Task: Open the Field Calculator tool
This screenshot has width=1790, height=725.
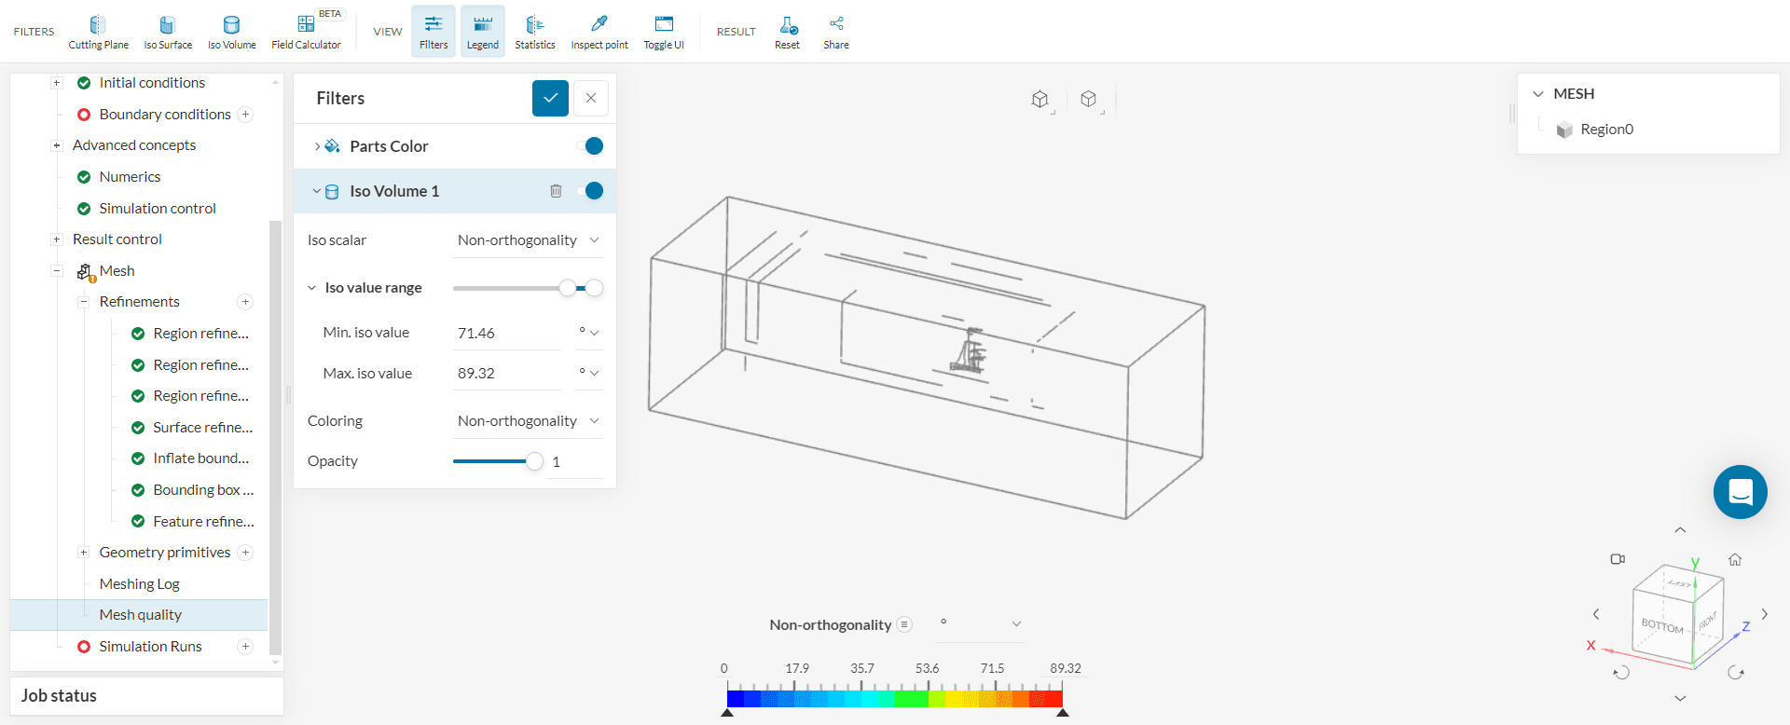Action: click(x=306, y=32)
